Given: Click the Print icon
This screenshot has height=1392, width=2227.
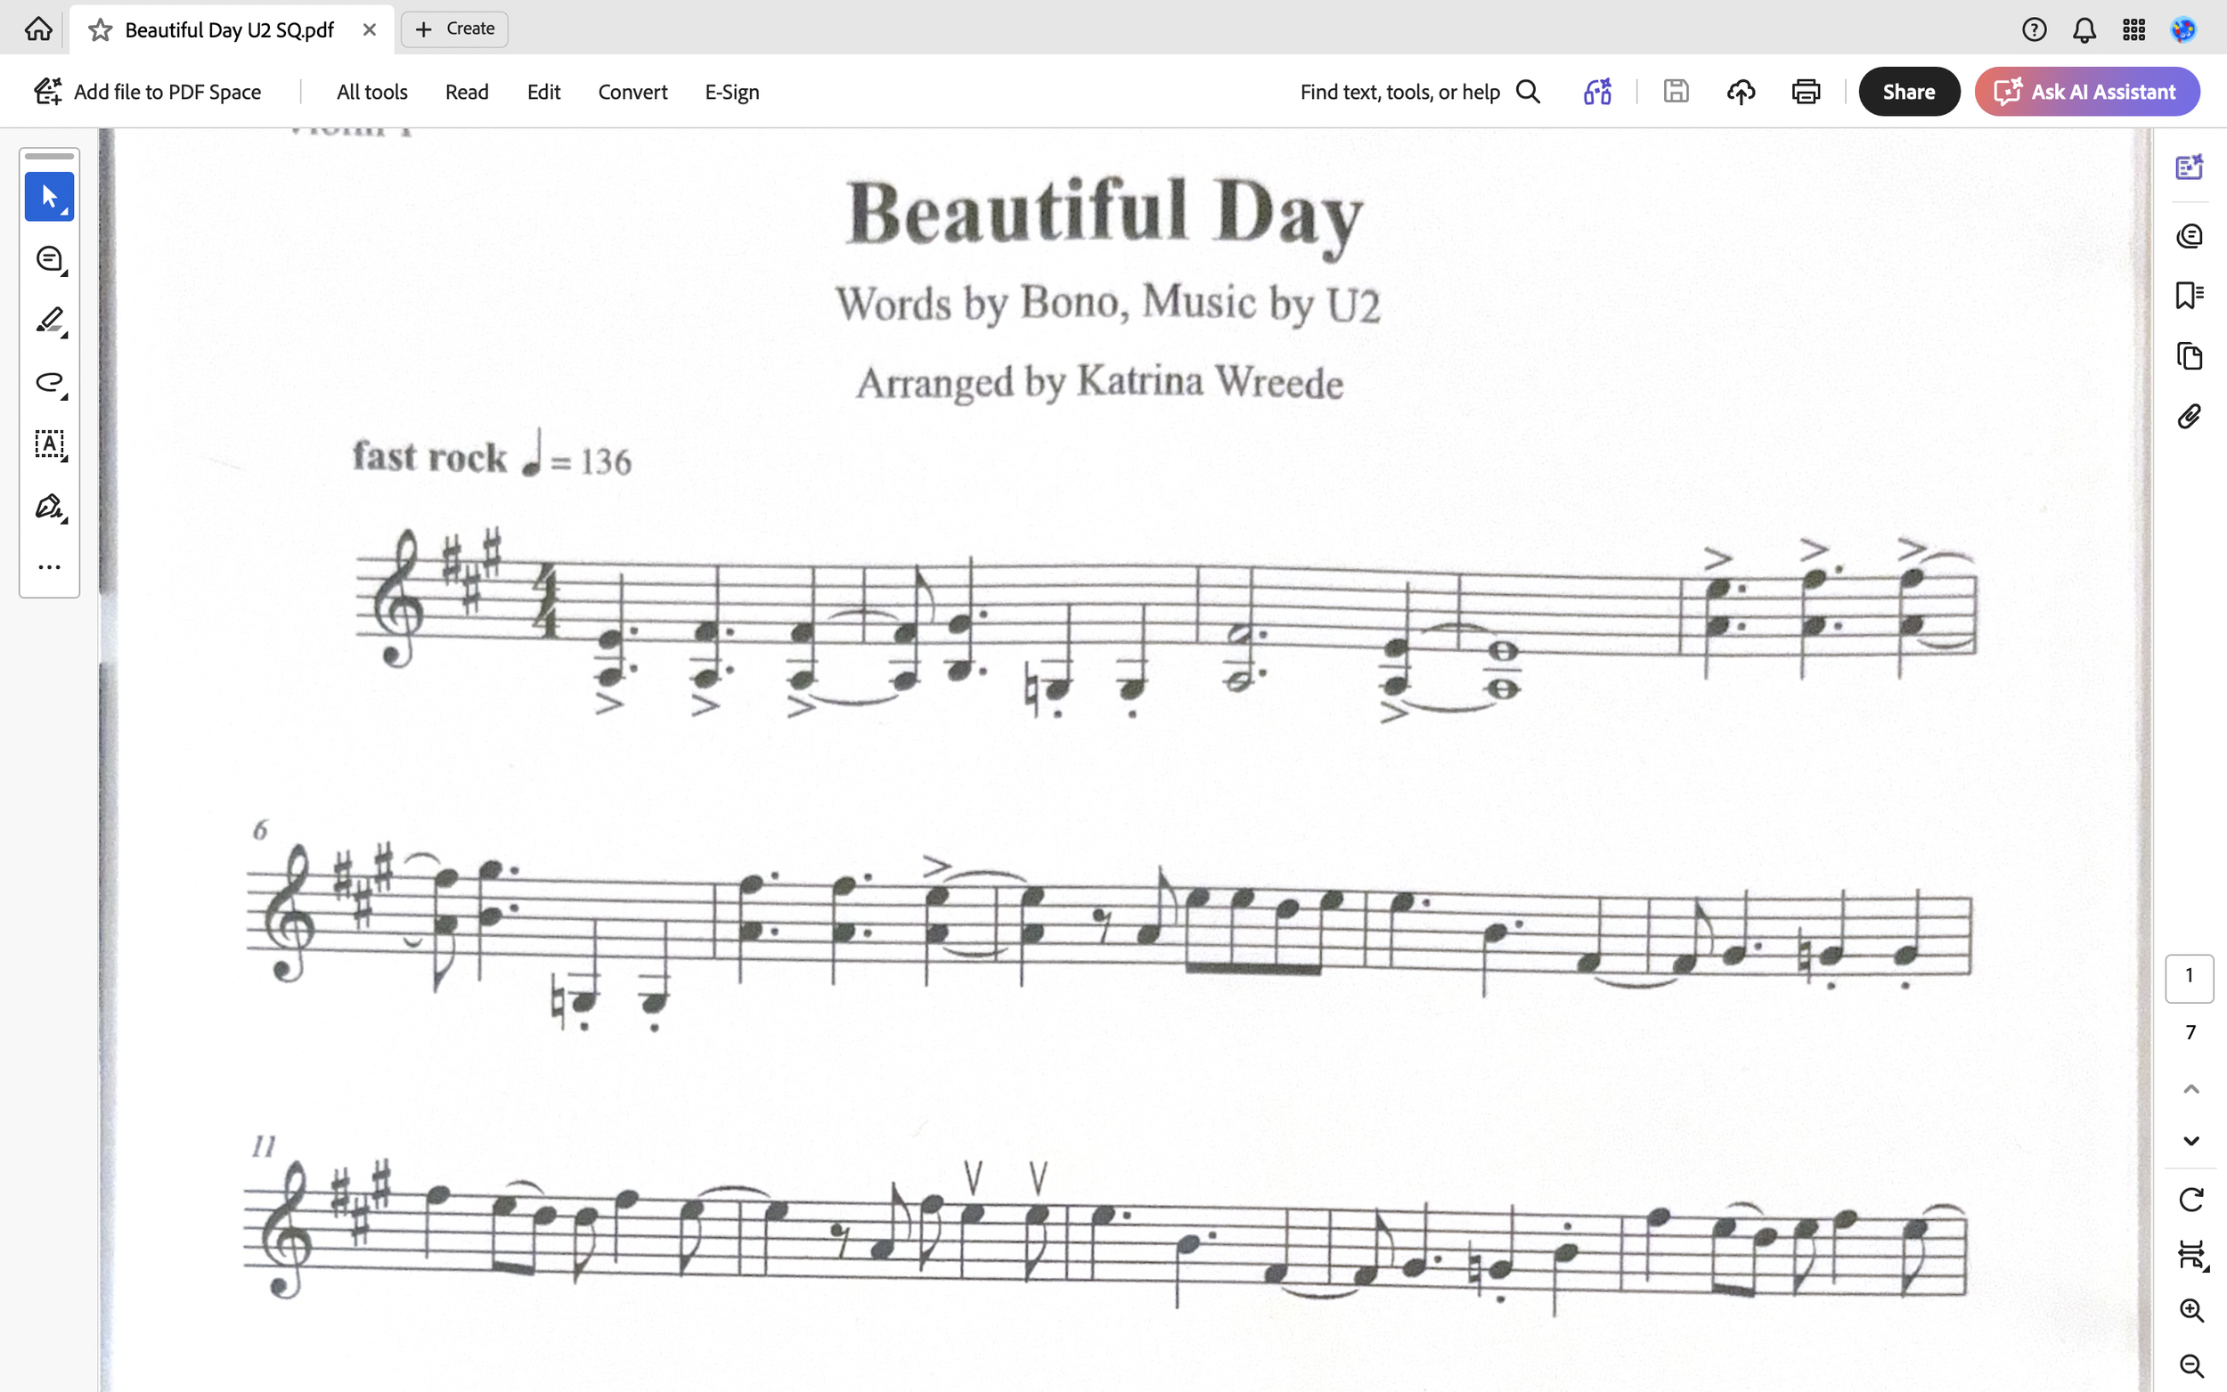Looking at the screenshot, I should [x=1806, y=92].
